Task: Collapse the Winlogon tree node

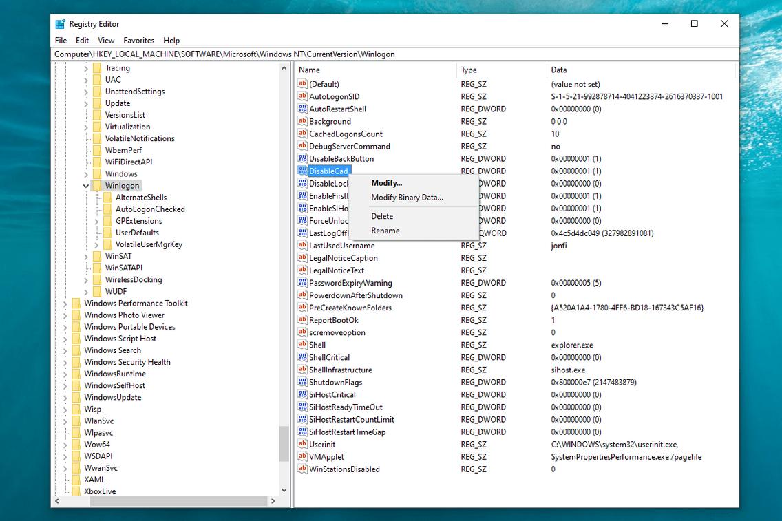Action: point(86,186)
